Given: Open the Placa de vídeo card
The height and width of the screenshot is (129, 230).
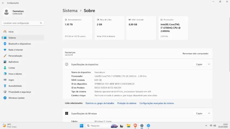Looking at the screenshot, I should click(109, 28).
